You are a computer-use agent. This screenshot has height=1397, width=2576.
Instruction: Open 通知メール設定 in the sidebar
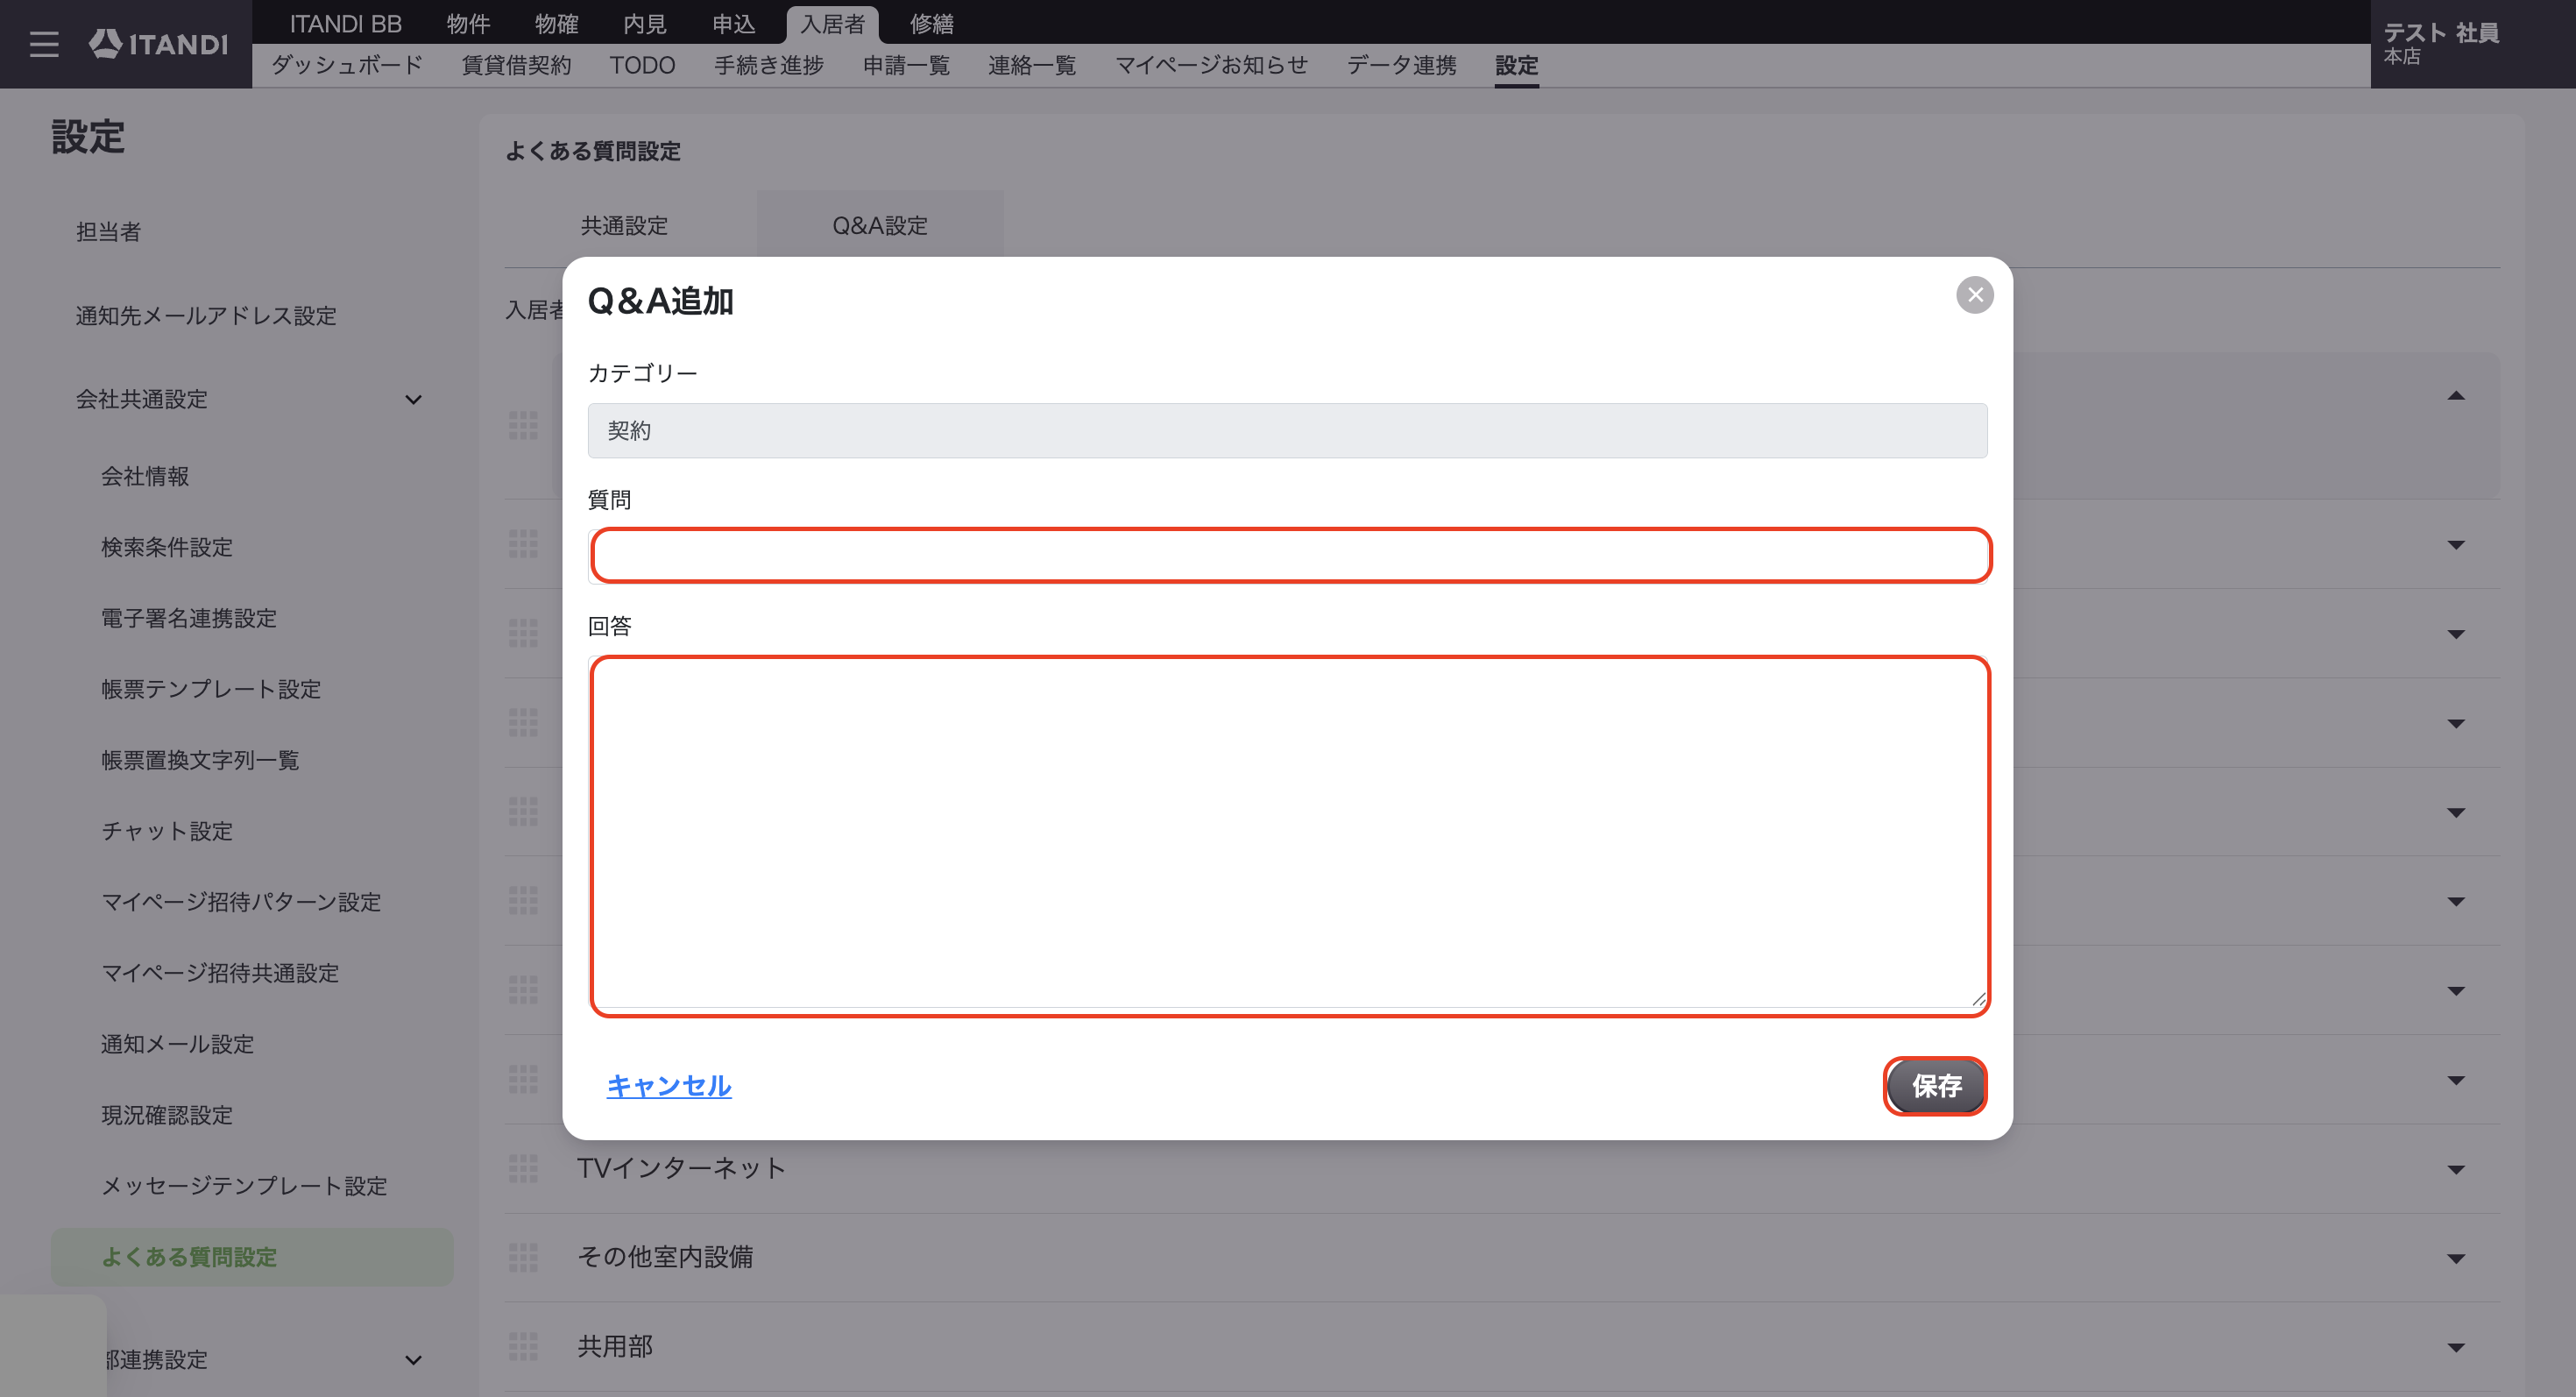178,1044
